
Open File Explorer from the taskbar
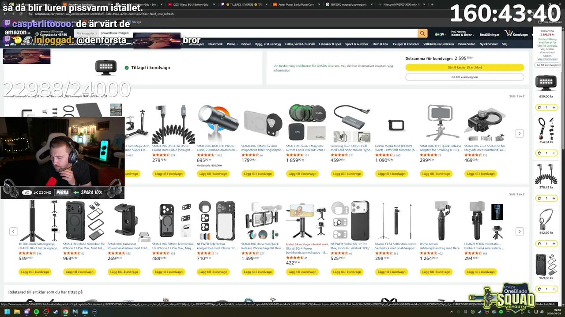tap(17, 312)
